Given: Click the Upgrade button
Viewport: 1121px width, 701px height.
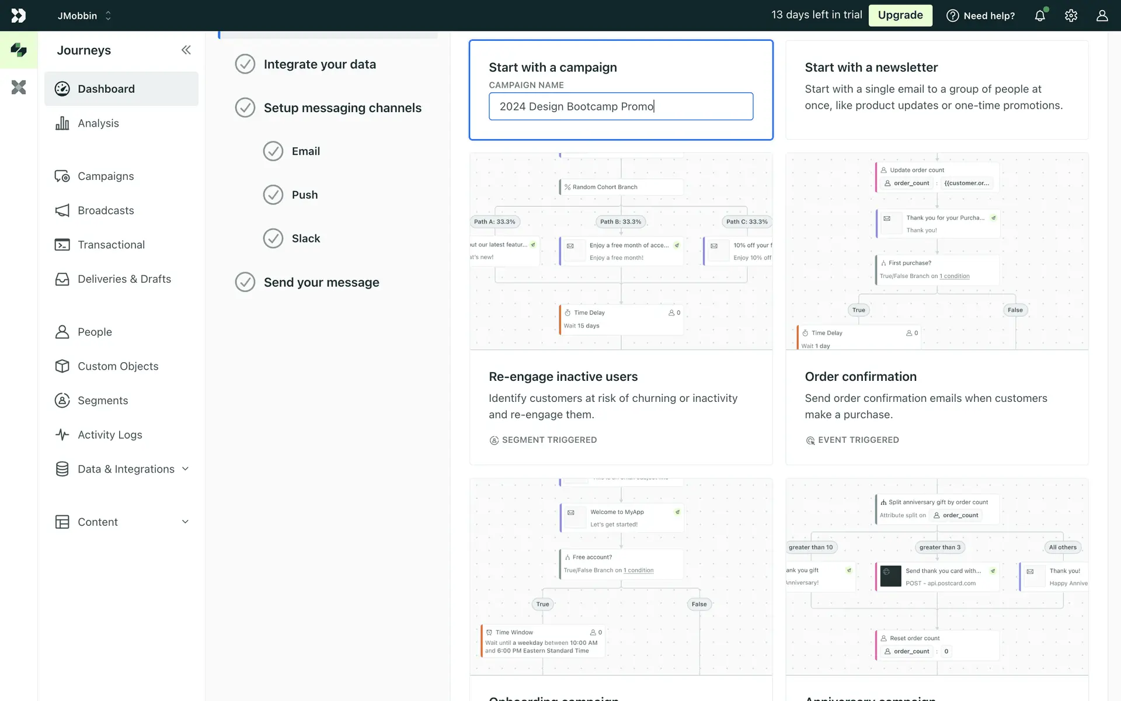Looking at the screenshot, I should coord(900,15).
